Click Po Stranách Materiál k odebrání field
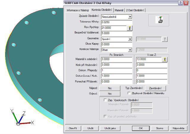190x134 pixels. (x=117, y=59)
